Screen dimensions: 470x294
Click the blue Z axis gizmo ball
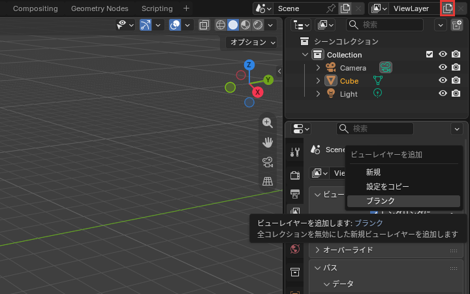click(x=249, y=65)
